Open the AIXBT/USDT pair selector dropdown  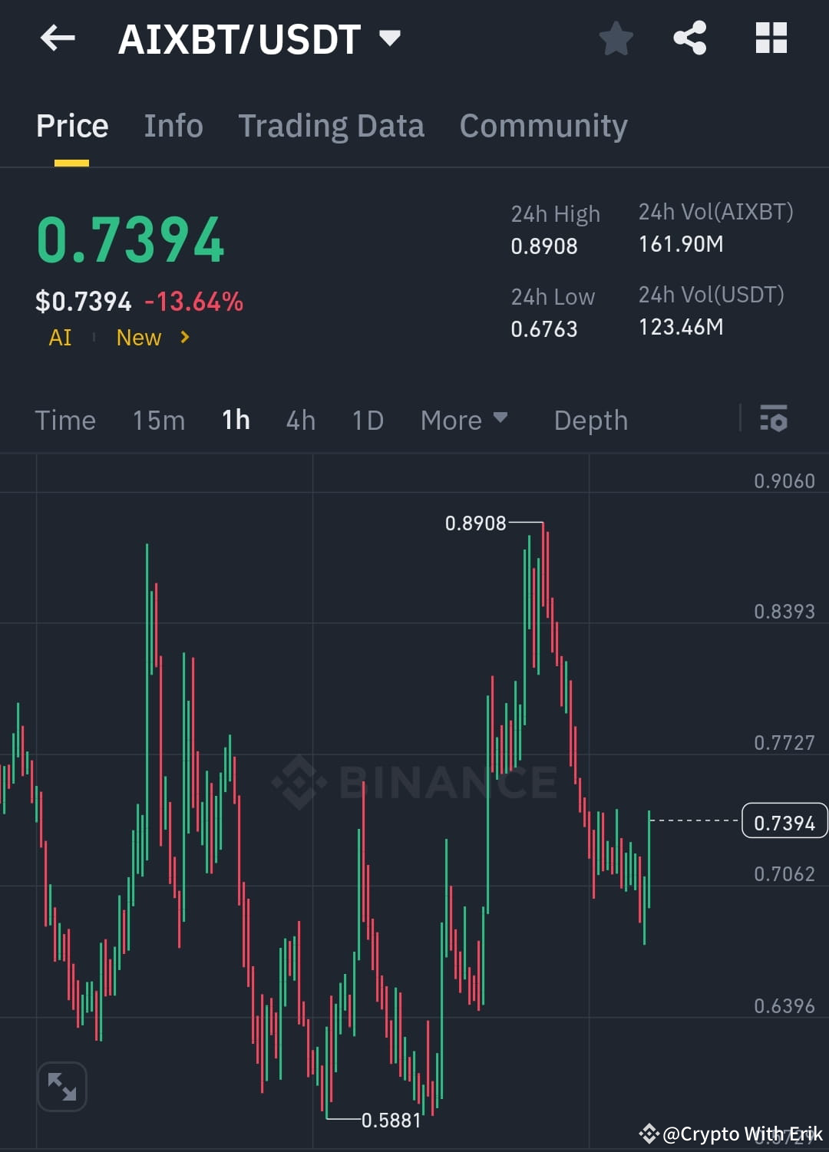389,37
